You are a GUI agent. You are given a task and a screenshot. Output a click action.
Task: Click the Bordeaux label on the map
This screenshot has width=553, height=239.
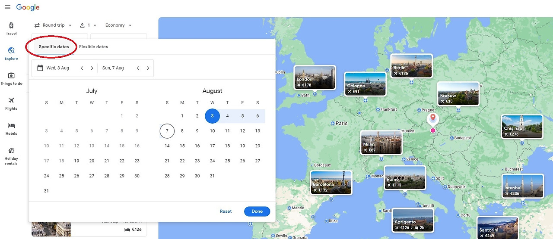(322, 165)
